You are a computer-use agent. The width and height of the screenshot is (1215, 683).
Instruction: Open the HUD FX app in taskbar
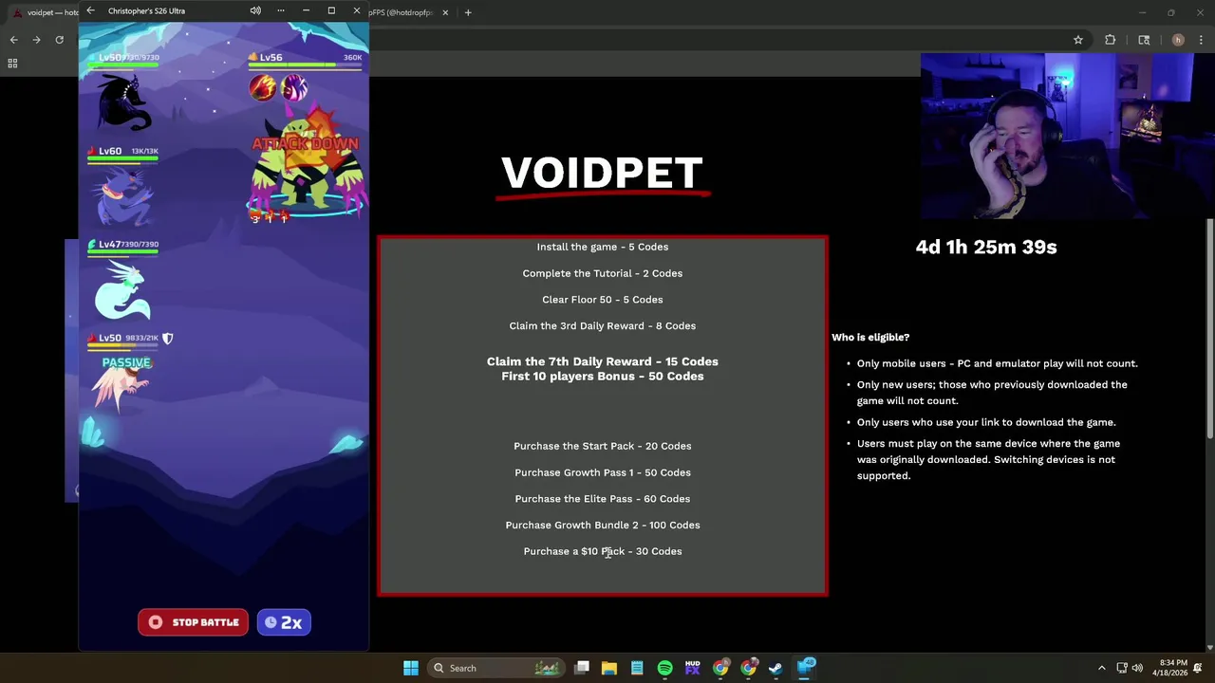click(692, 668)
